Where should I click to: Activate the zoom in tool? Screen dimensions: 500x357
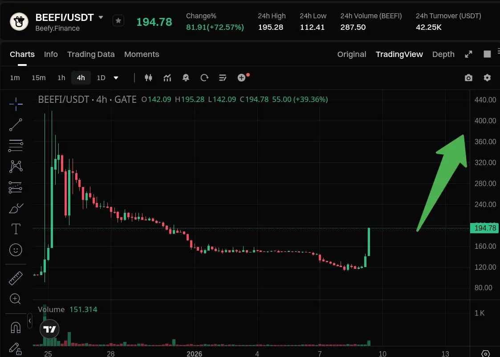[16, 299]
